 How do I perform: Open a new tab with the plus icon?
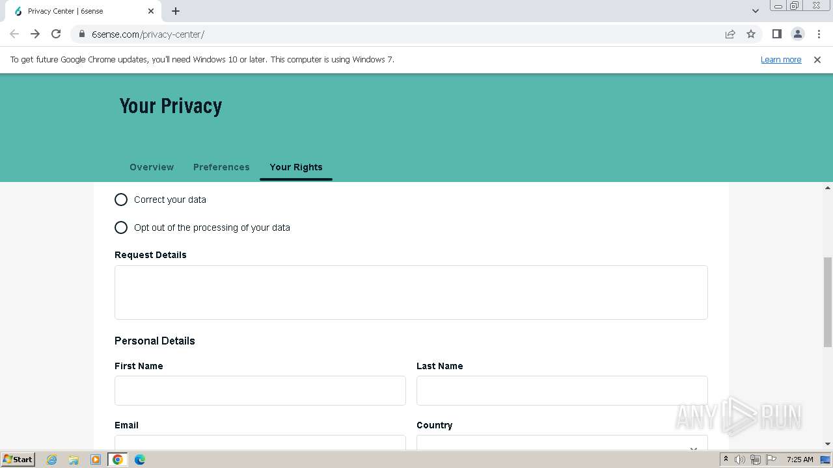176,11
